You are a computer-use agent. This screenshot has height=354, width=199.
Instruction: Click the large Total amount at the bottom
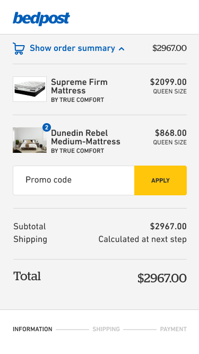(x=162, y=278)
